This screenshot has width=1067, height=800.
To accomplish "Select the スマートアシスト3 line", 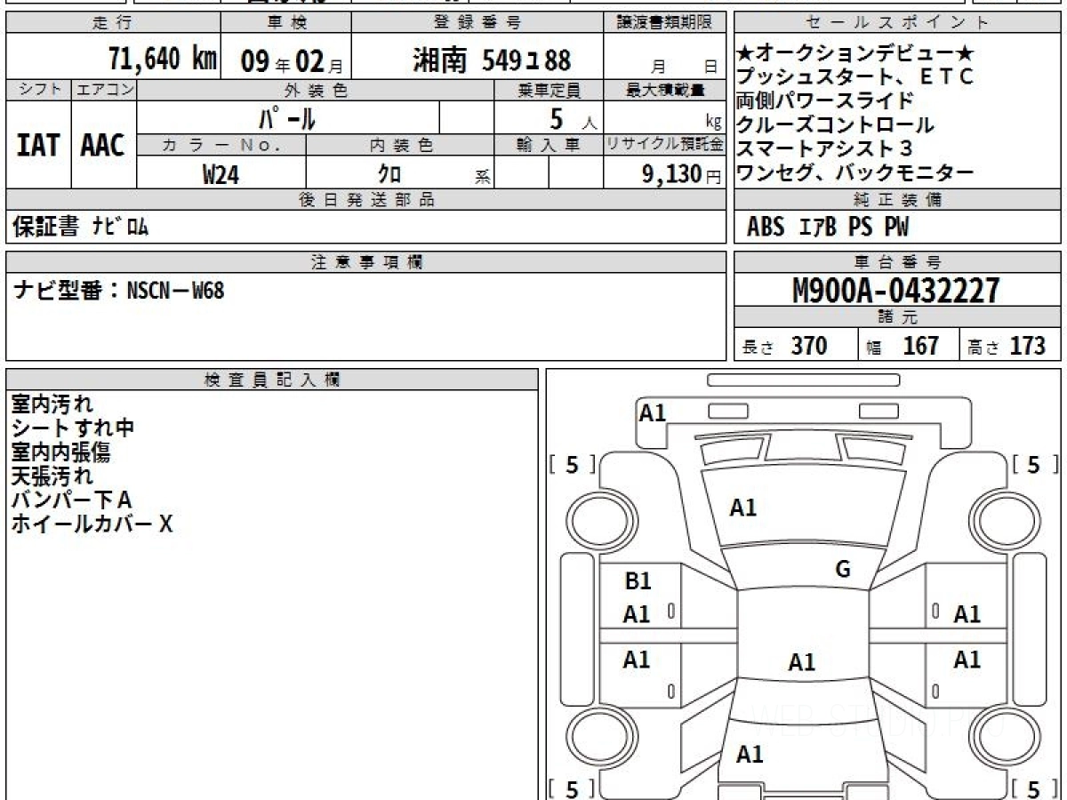I will [825, 148].
